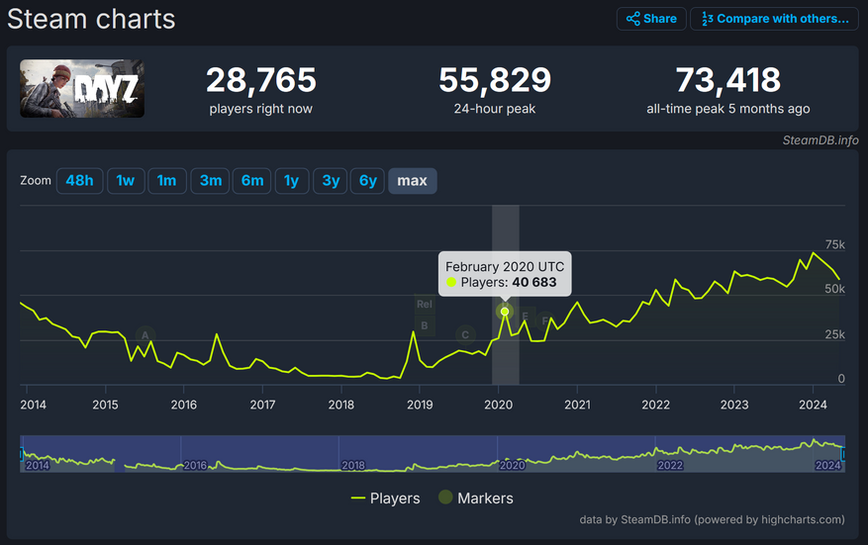Click the 2022 label in navigator
Screen dimensions: 868x545
(670, 465)
